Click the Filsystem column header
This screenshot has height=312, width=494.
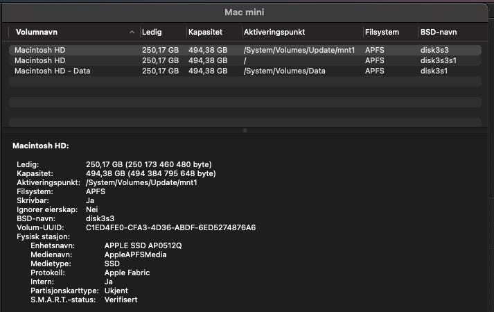click(382, 33)
